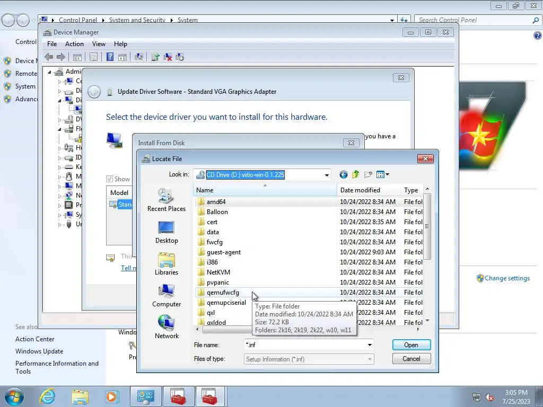
Task: Open View menu in Device Manager
Action: 99,44
